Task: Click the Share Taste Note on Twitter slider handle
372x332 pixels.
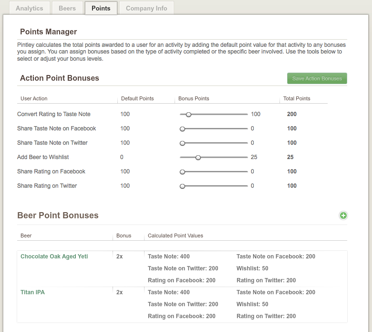Action: click(182, 143)
